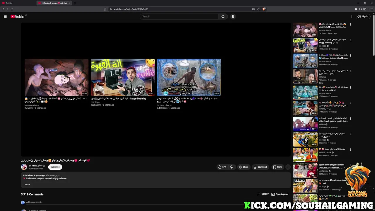Open options menu for Ali Rgragi sidebar video
Image resolution: width=375 pixels, height=211 pixels.
[350, 71]
